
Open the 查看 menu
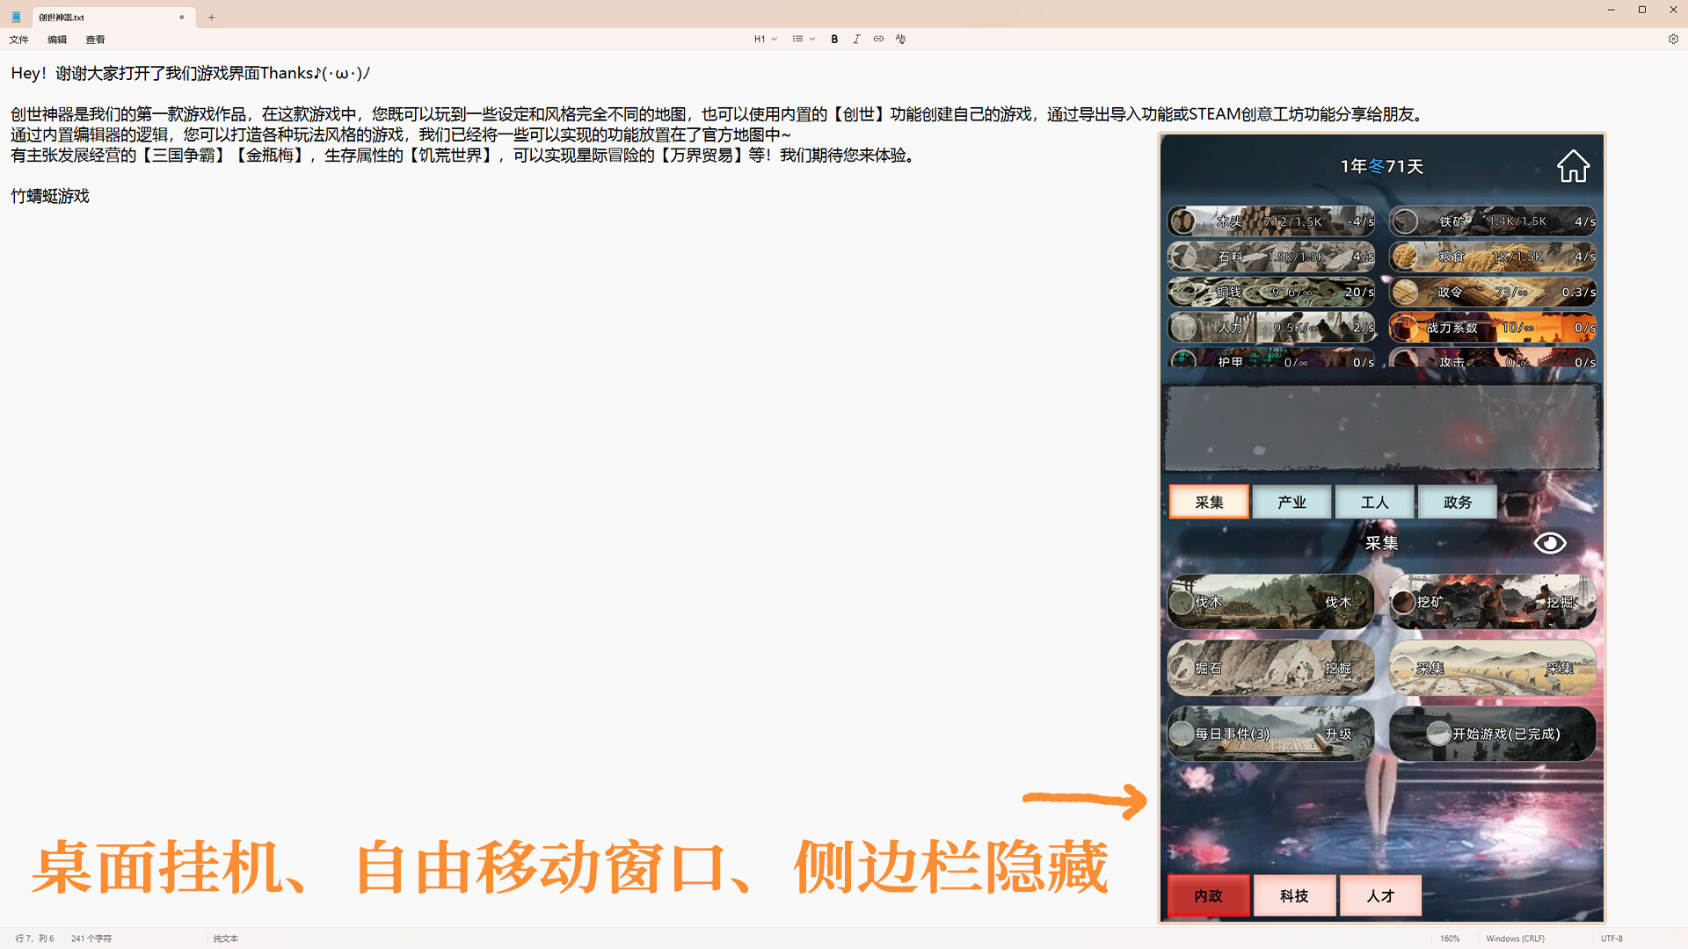[x=95, y=40]
